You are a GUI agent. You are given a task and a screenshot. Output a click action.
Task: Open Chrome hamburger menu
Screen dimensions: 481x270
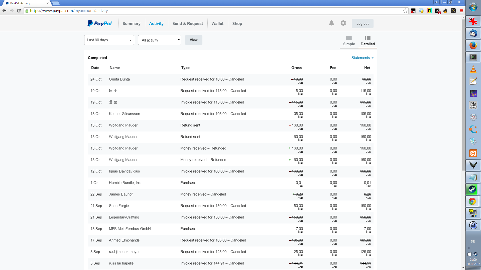tap(461, 11)
